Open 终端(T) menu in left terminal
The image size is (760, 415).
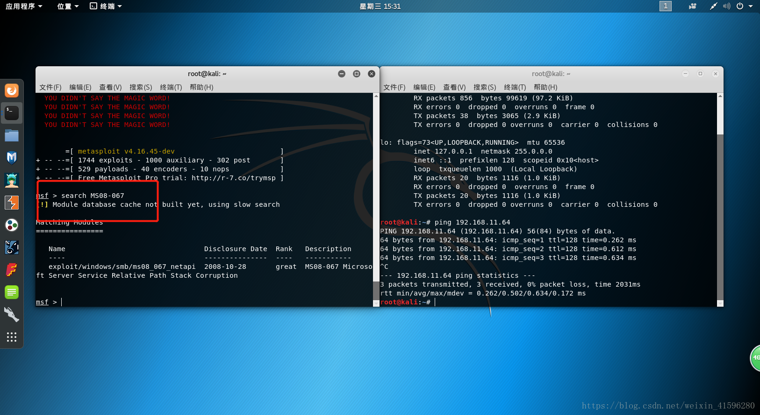coord(171,87)
